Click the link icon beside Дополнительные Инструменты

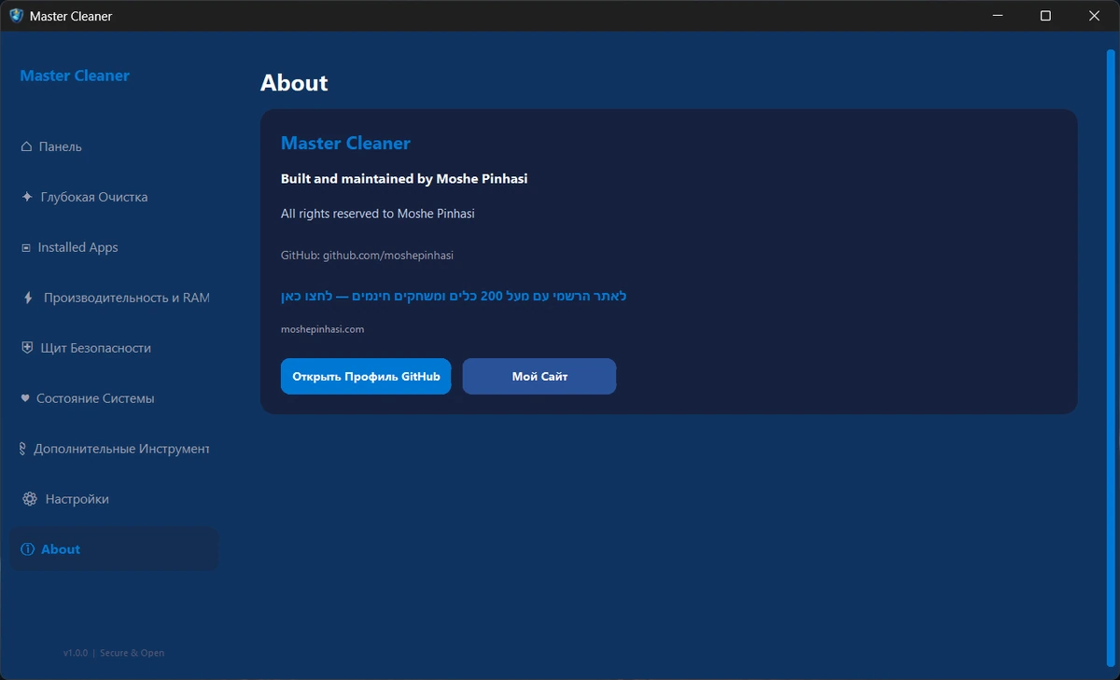23,449
